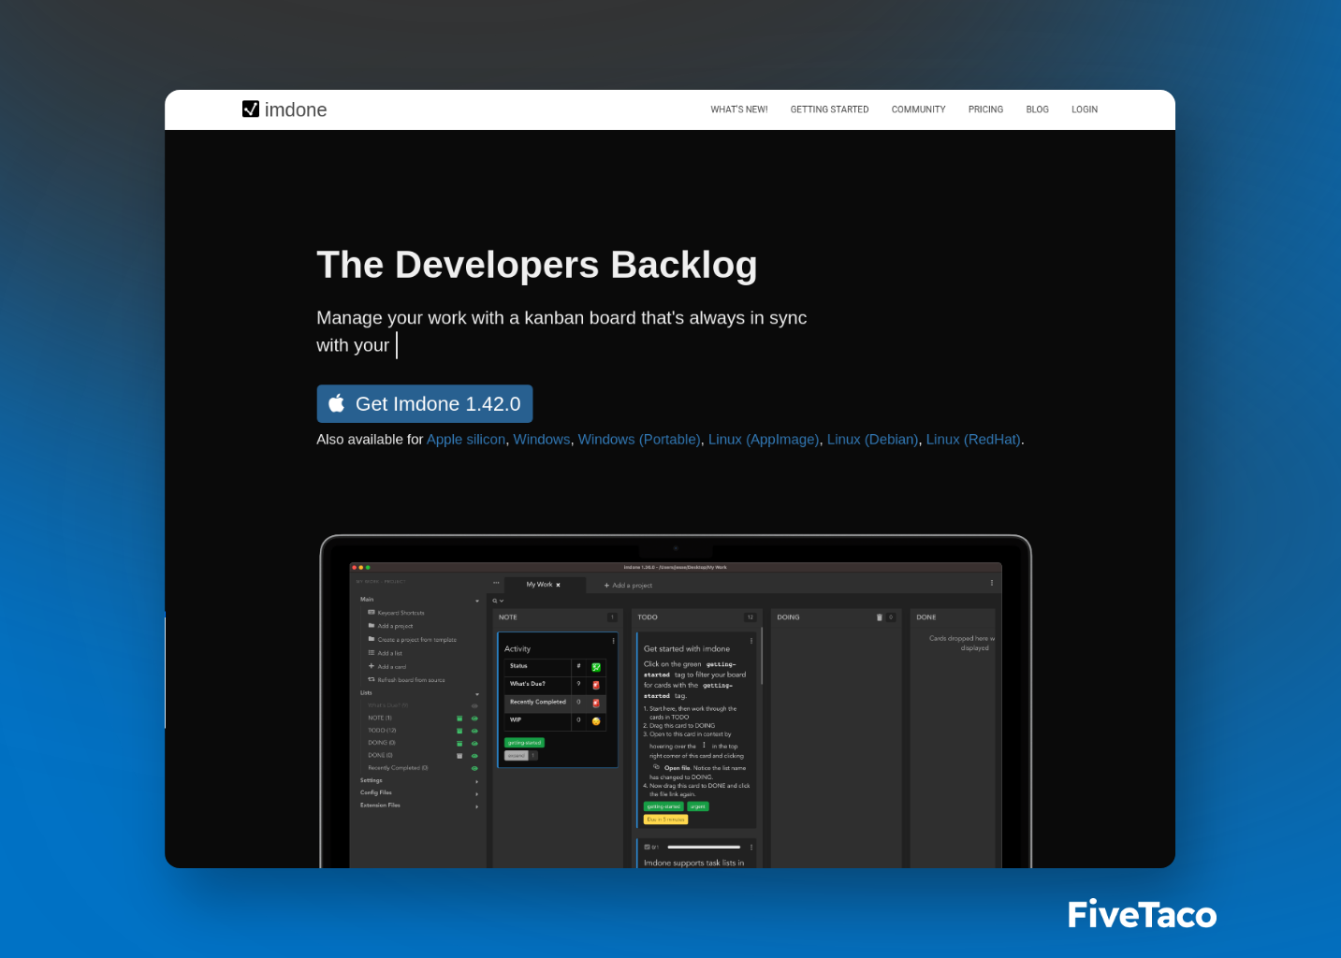Click the task progress bar on second TODO card
The image size is (1341, 958).
pyautogui.click(x=705, y=848)
